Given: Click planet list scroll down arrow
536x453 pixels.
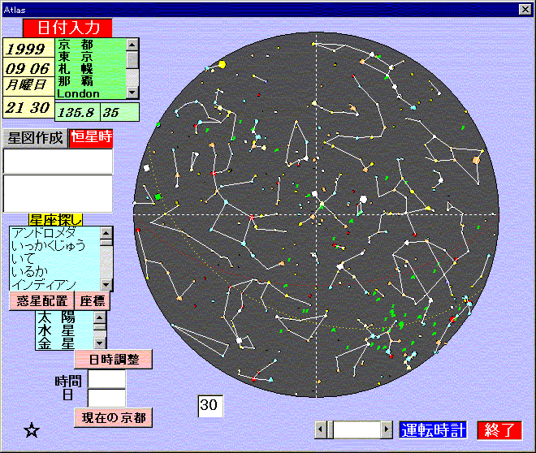Looking at the screenshot, I should (100, 343).
